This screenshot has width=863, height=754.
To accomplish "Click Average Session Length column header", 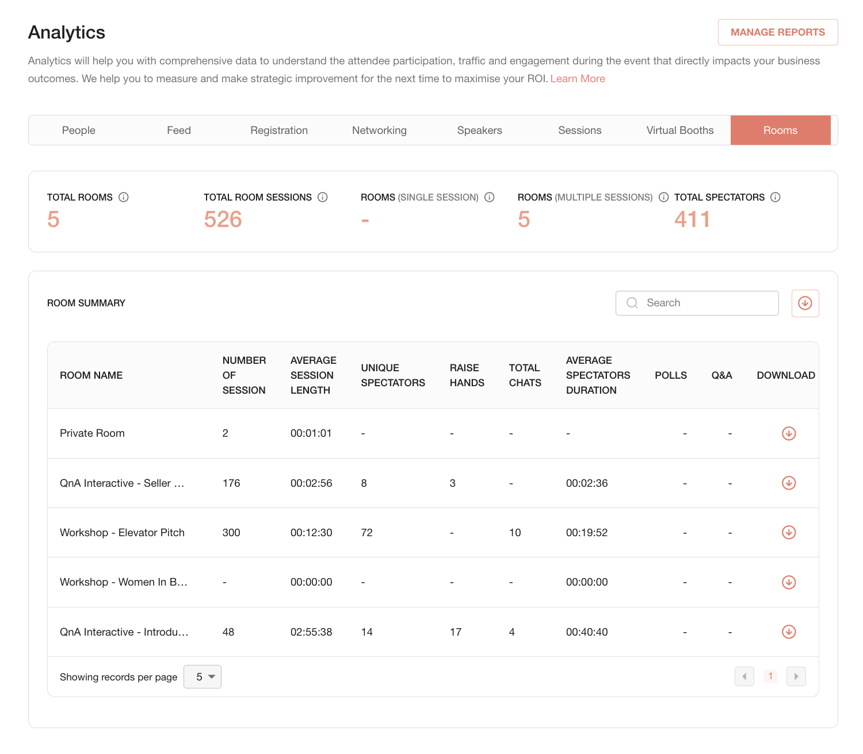I will pyautogui.click(x=314, y=375).
